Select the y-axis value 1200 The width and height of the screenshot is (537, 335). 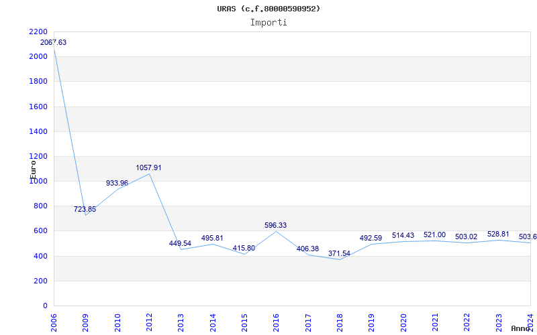(x=38, y=157)
